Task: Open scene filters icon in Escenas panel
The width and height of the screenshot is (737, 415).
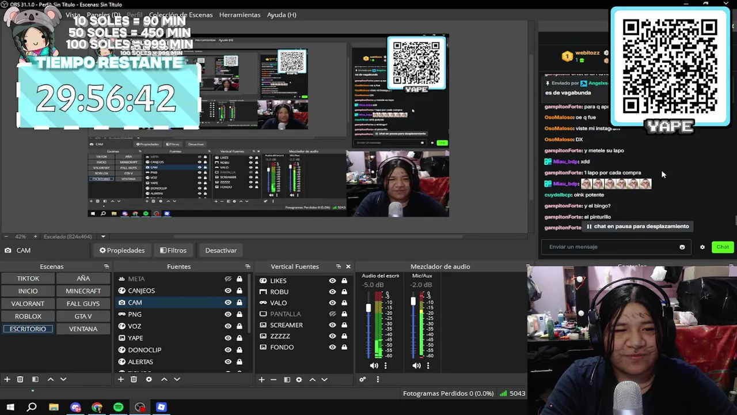Action: point(35,379)
